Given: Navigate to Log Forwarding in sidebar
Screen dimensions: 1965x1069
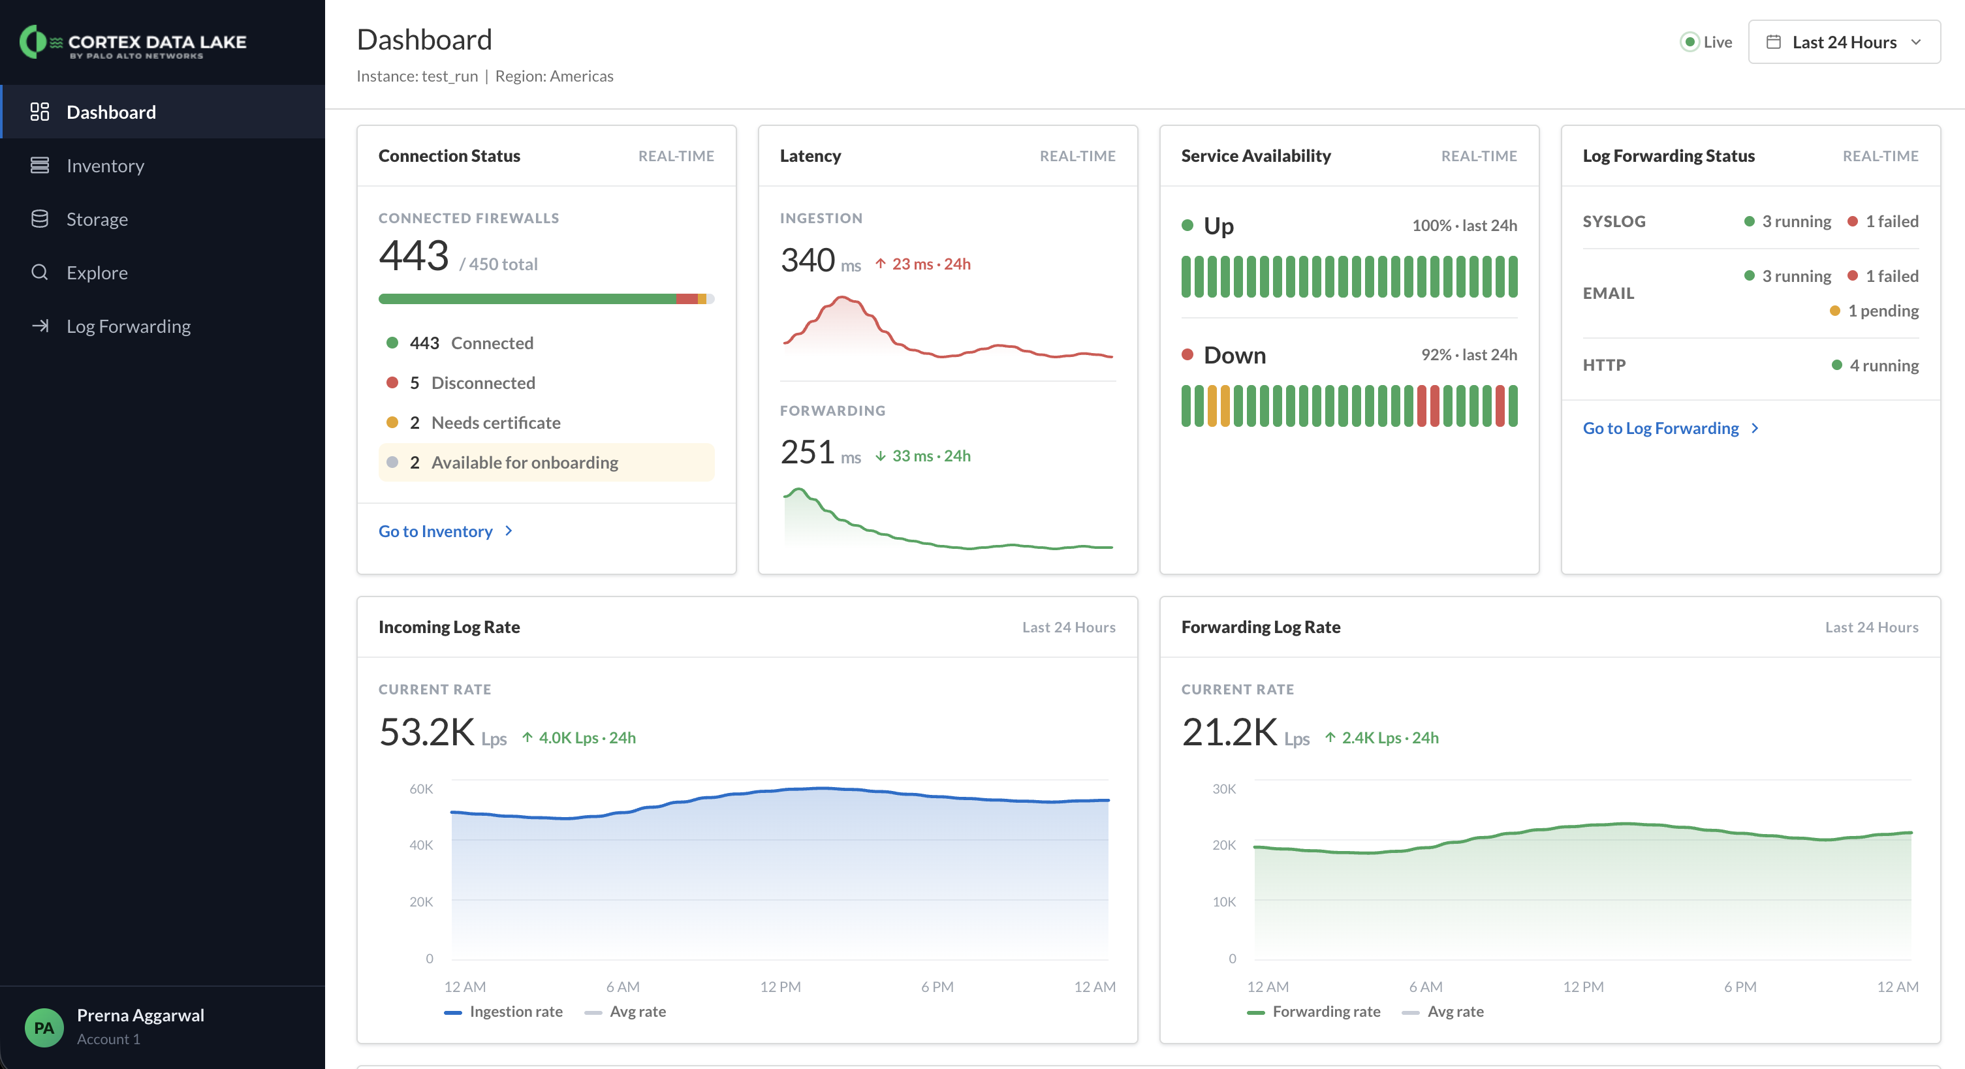Looking at the screenshot, I should coord(163,326).
